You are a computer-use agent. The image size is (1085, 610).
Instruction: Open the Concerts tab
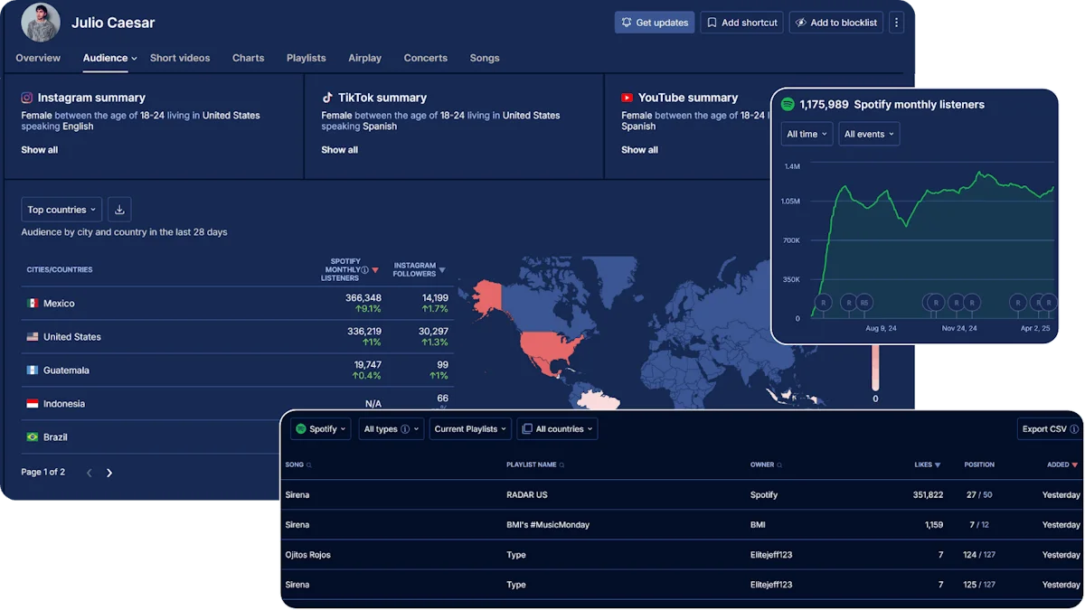(425, 58)
